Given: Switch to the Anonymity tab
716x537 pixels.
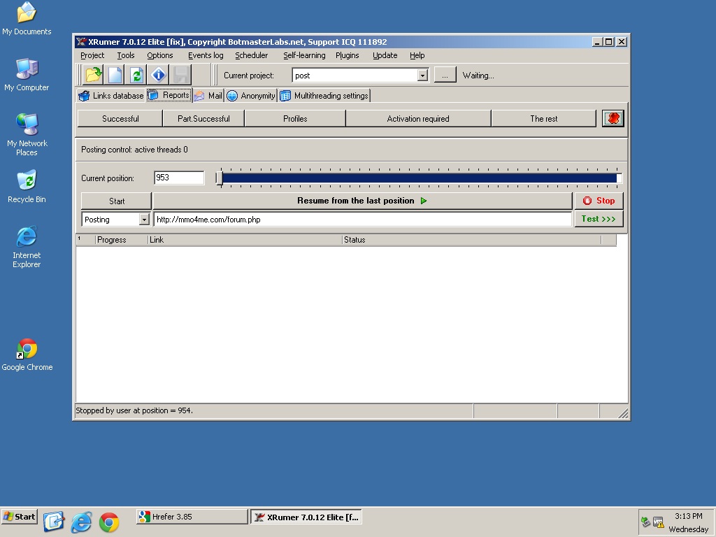Looking at the screenshot, I should 251,96.
